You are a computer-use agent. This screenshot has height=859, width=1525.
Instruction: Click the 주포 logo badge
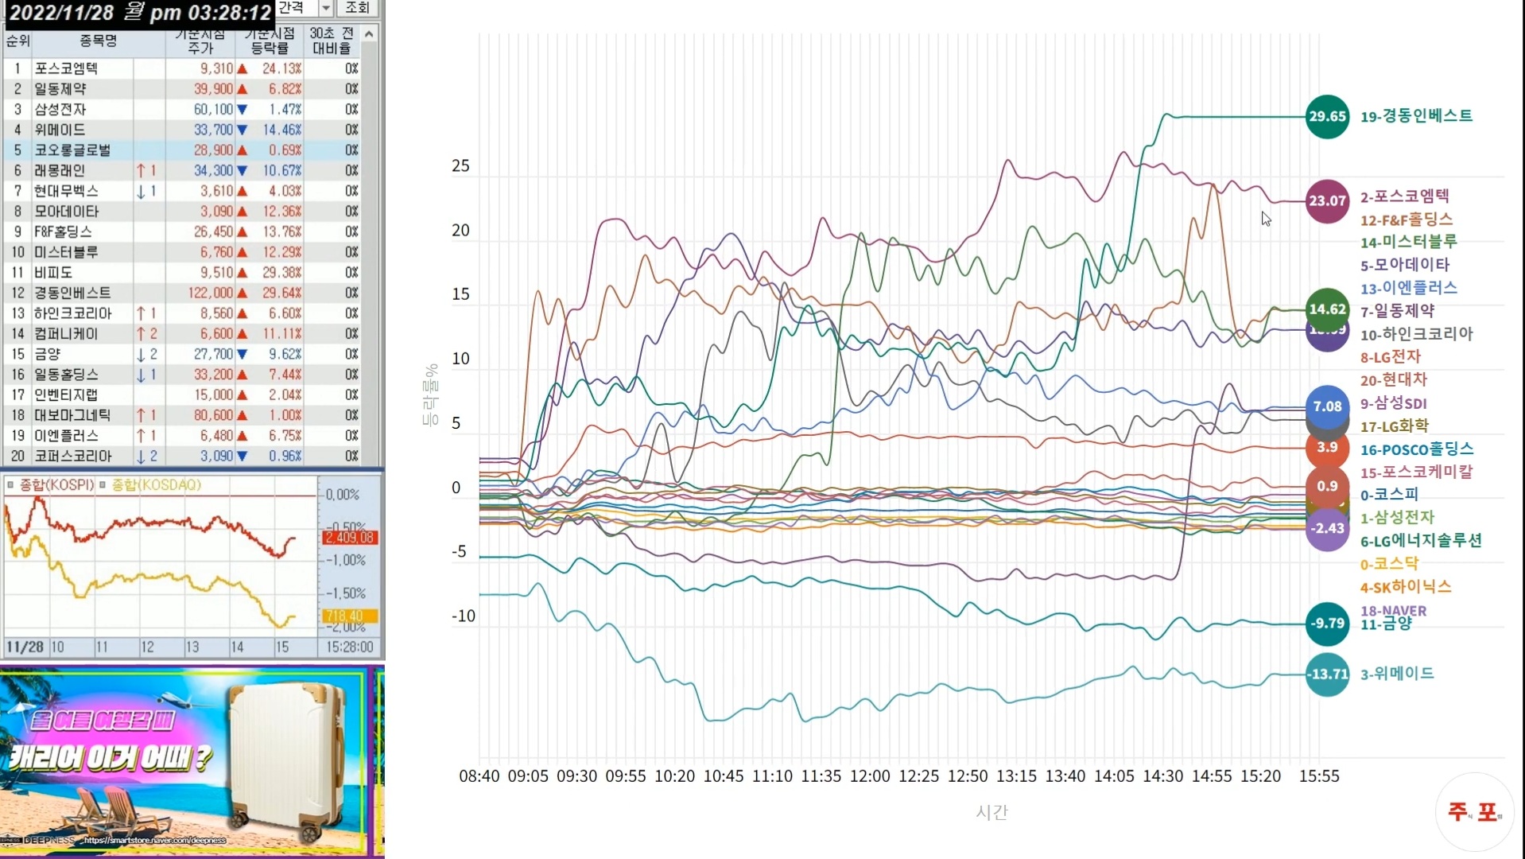pos(1475,812)
